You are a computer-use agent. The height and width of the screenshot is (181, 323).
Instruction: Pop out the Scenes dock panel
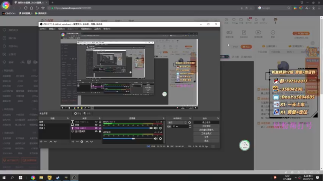68,118
